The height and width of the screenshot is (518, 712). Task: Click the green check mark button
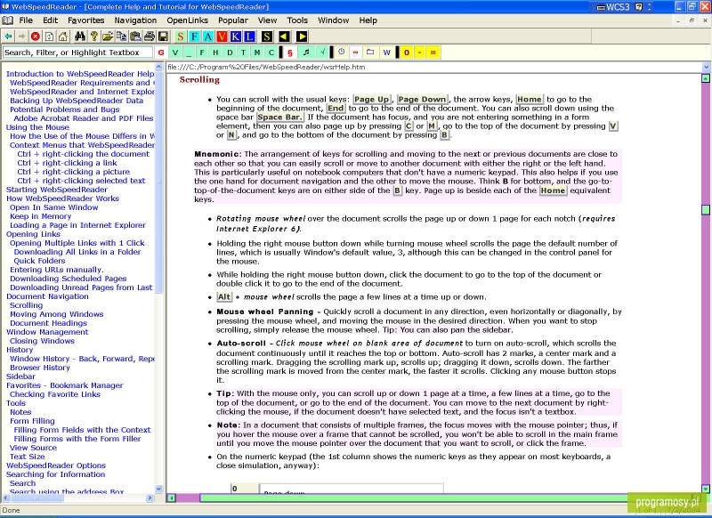tap(322, 53)
